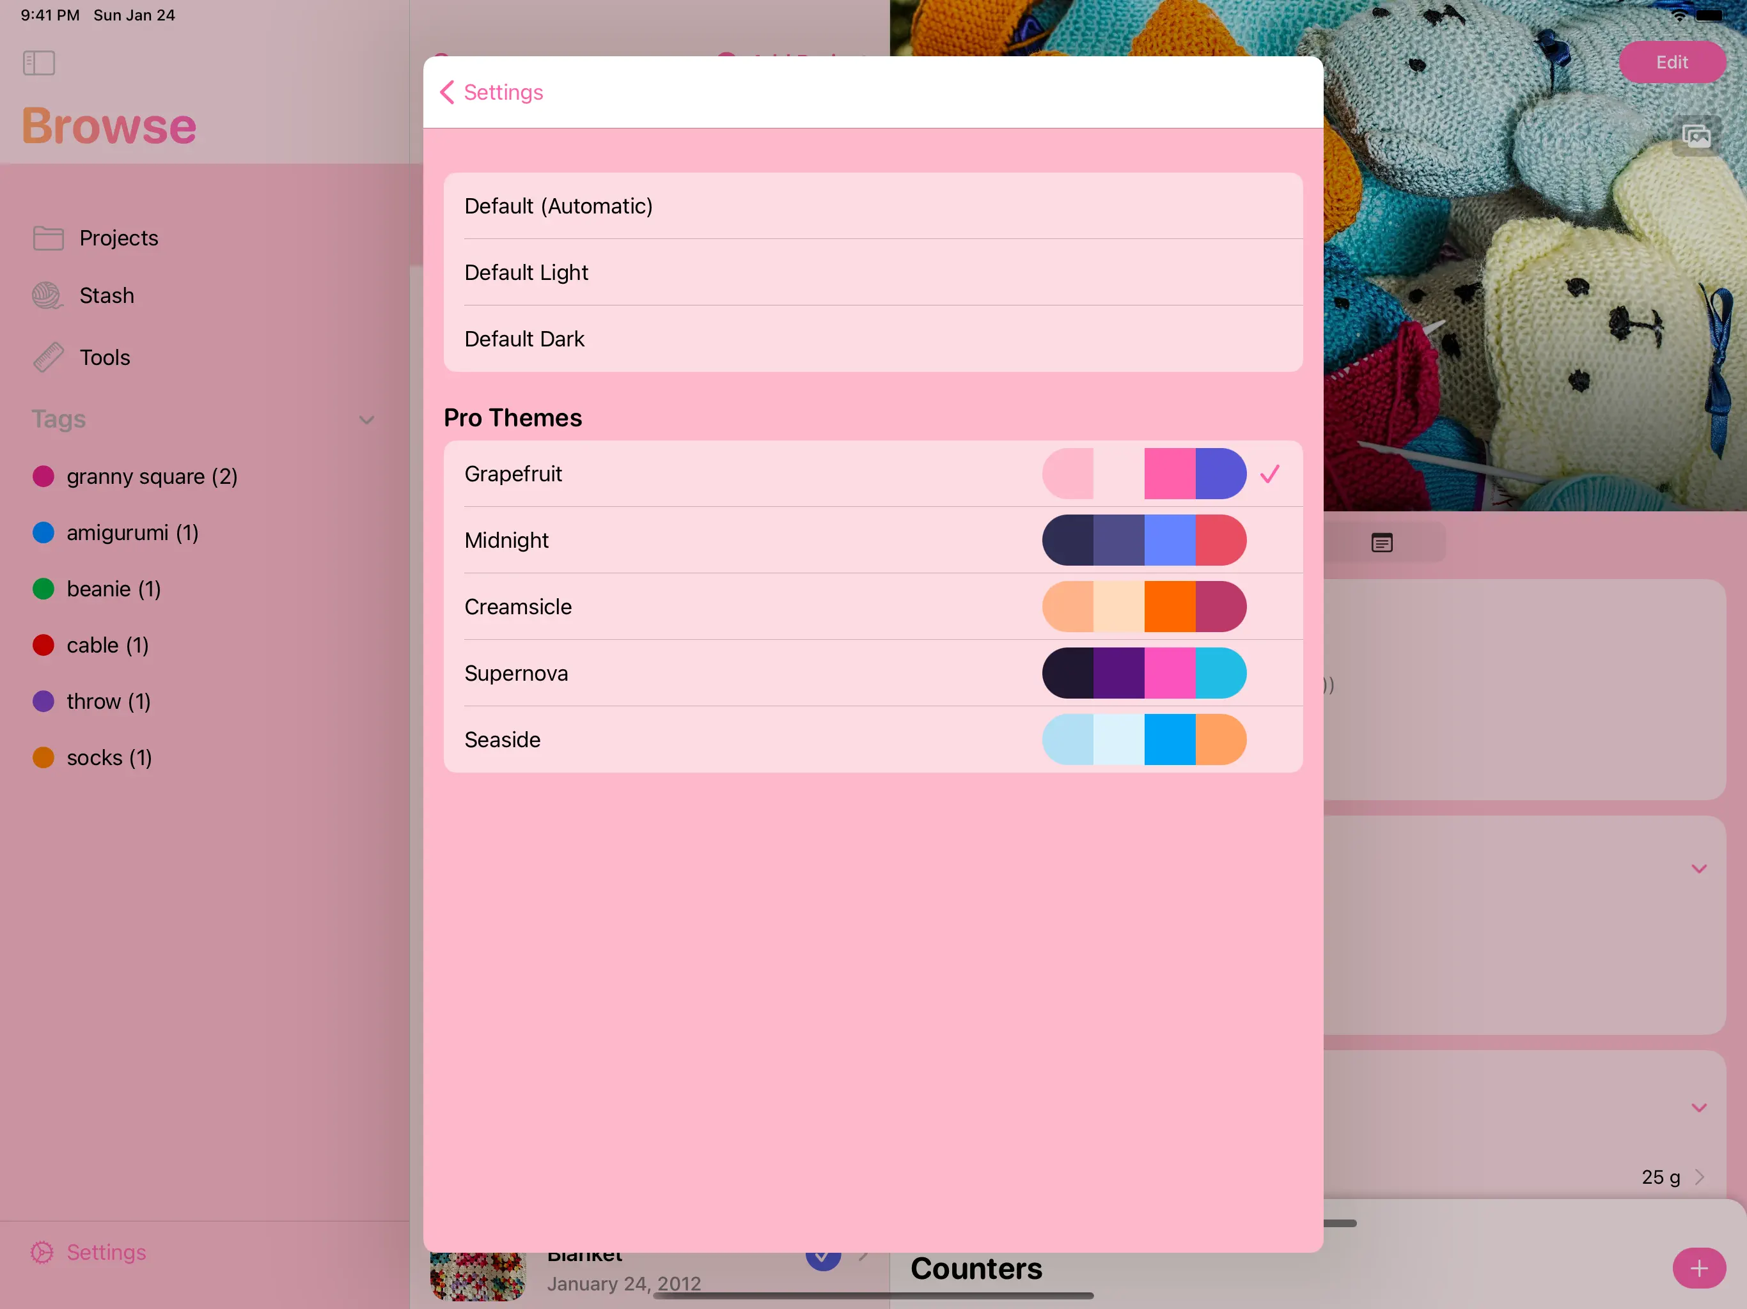Open the Stash yarn ball icon

47,295
